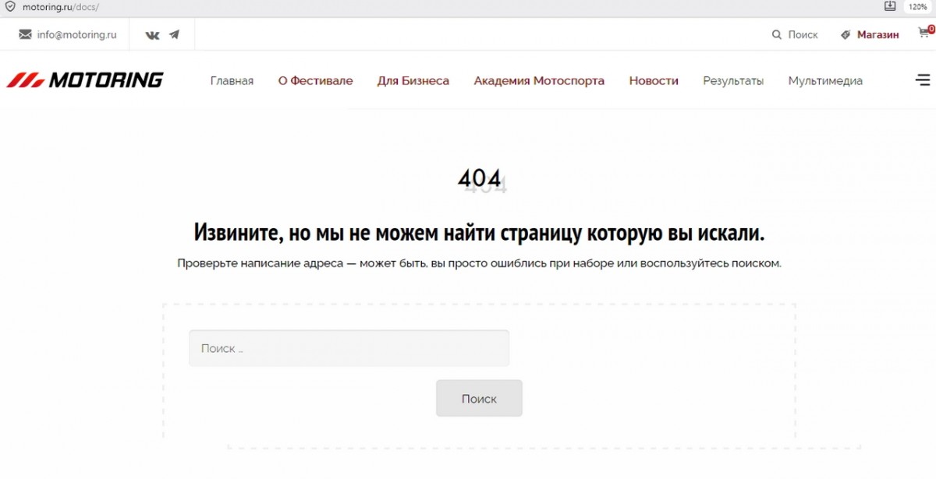
Task: Click the line starting Проверьте написание адреса
Action: click(479, 263)
